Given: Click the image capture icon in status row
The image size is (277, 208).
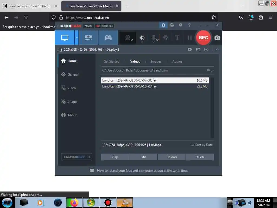Looking at the screenshot, I should pos(198,50).
